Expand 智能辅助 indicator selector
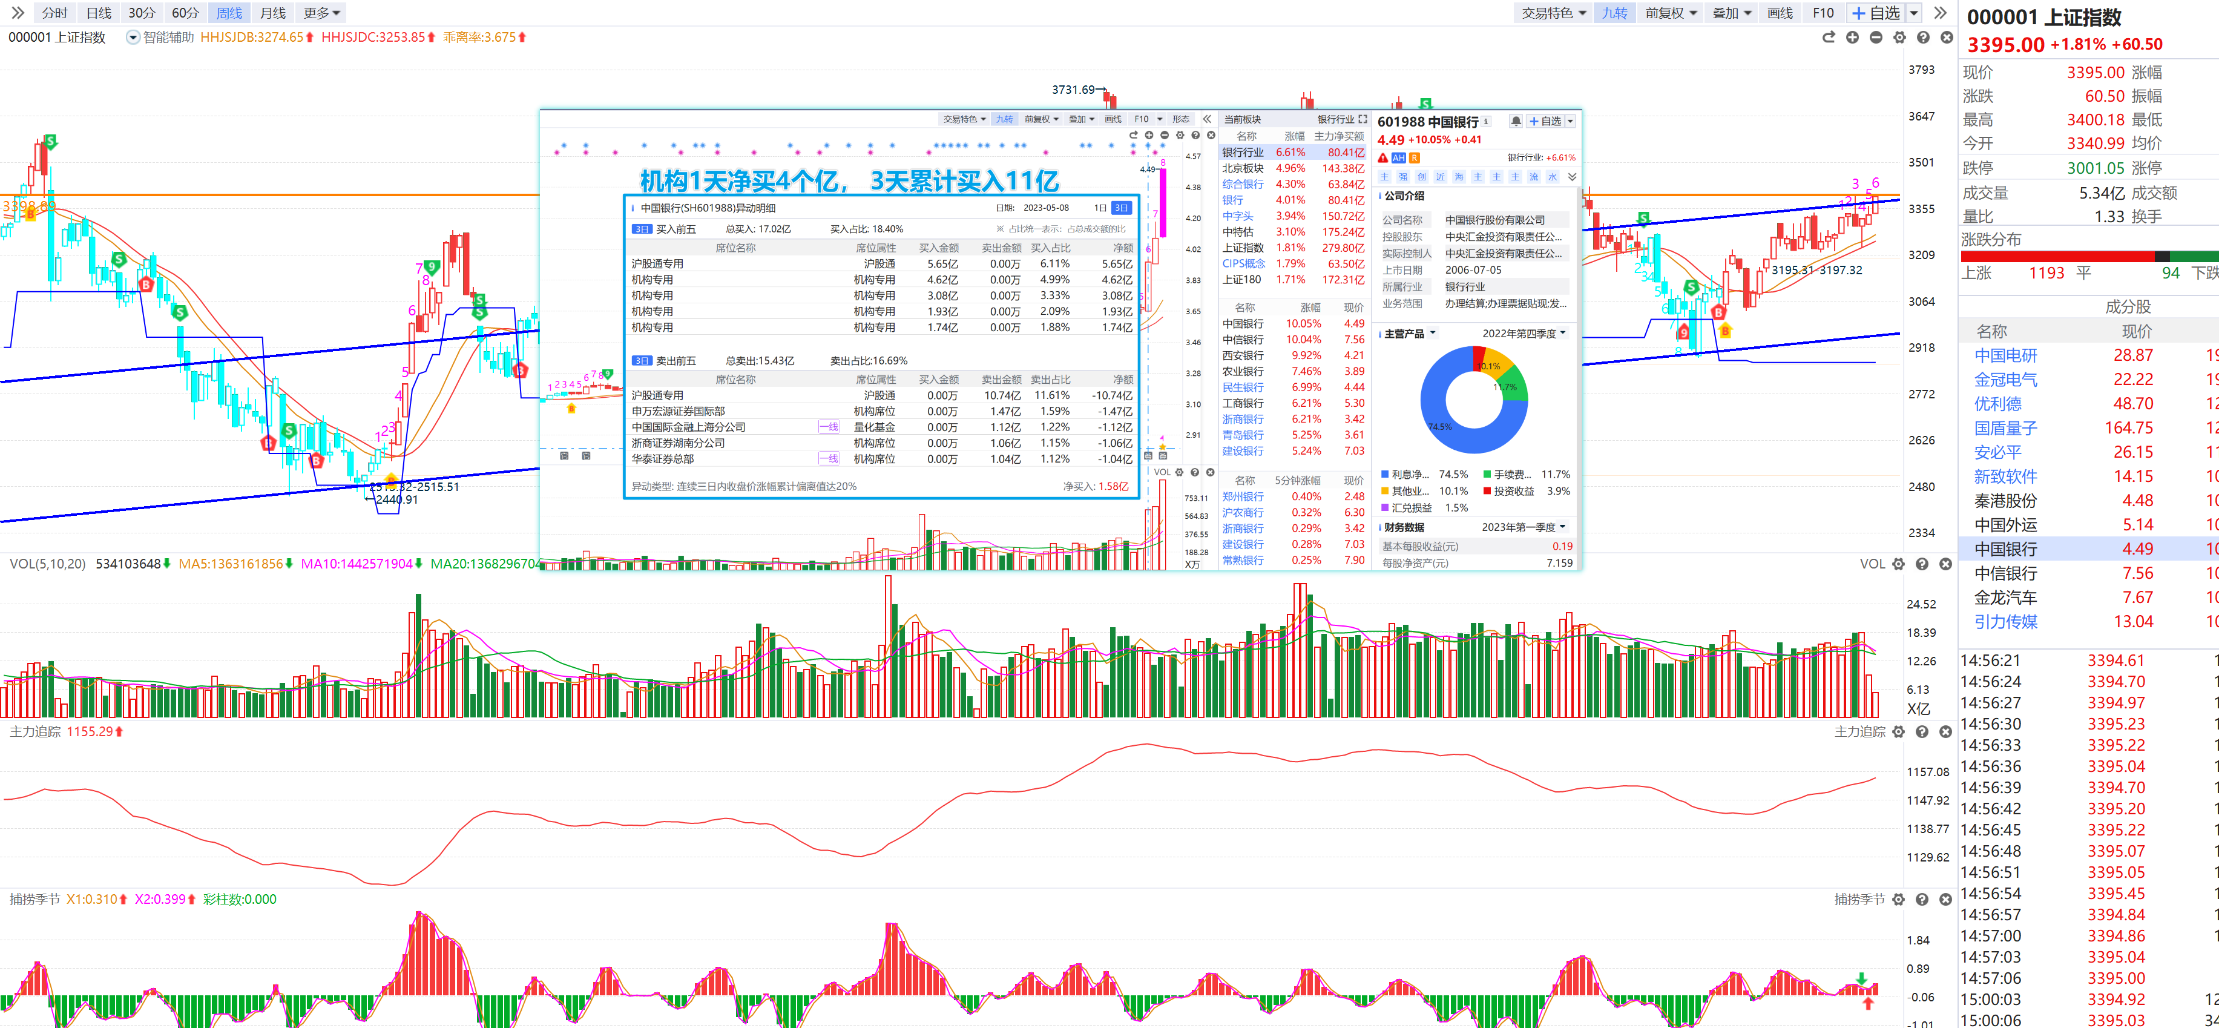 (133, 37)
